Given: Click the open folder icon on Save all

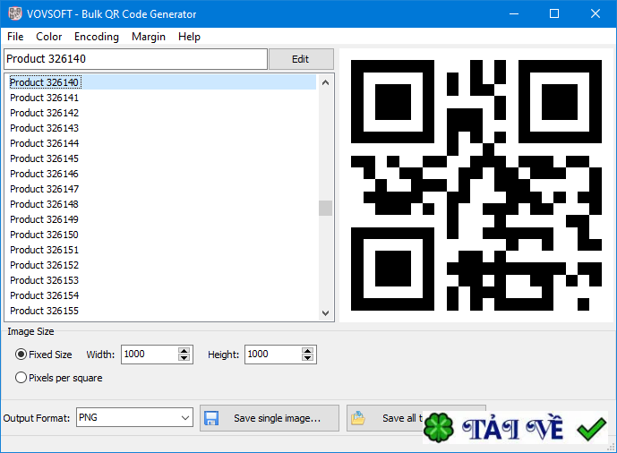Looking at the screenshot, I should pos(358,418).
